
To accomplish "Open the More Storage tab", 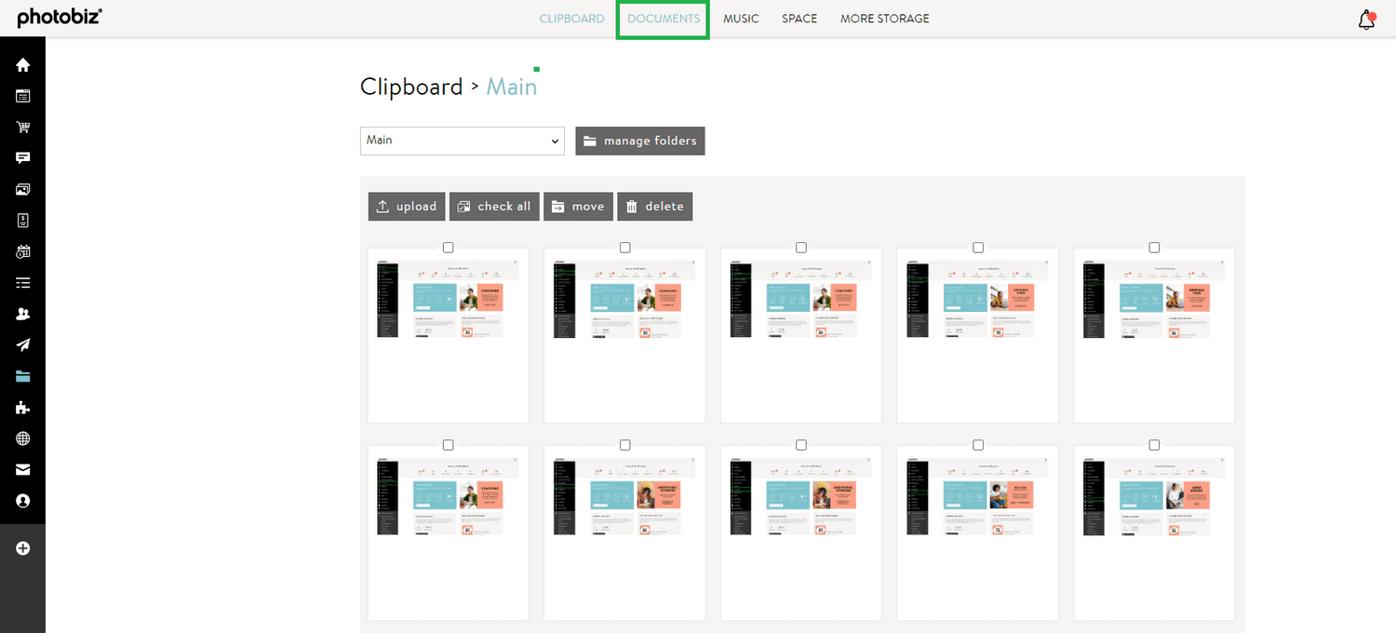I will (884, 19).
